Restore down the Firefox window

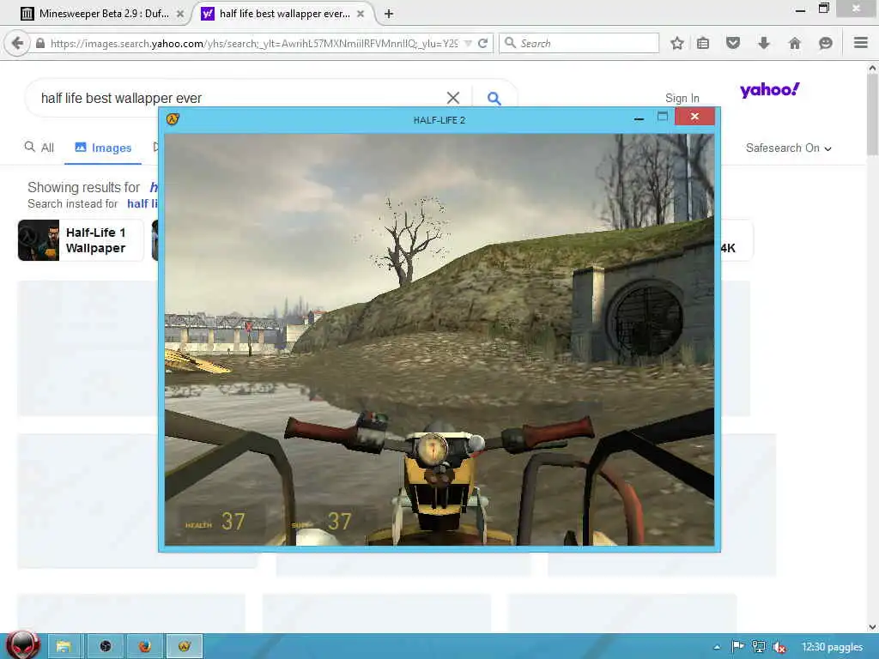tap(823, 9)
